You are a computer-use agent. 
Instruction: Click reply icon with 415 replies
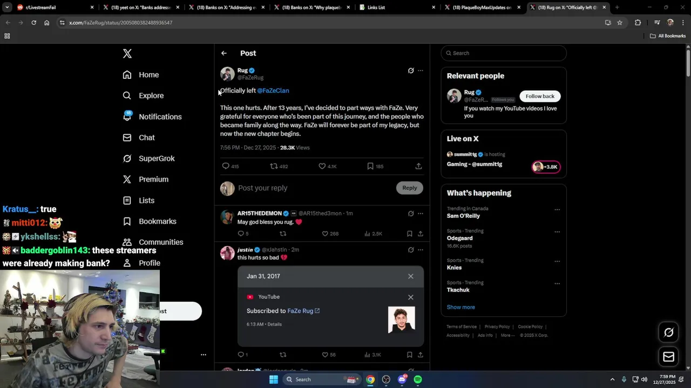(x=226, y=166)
